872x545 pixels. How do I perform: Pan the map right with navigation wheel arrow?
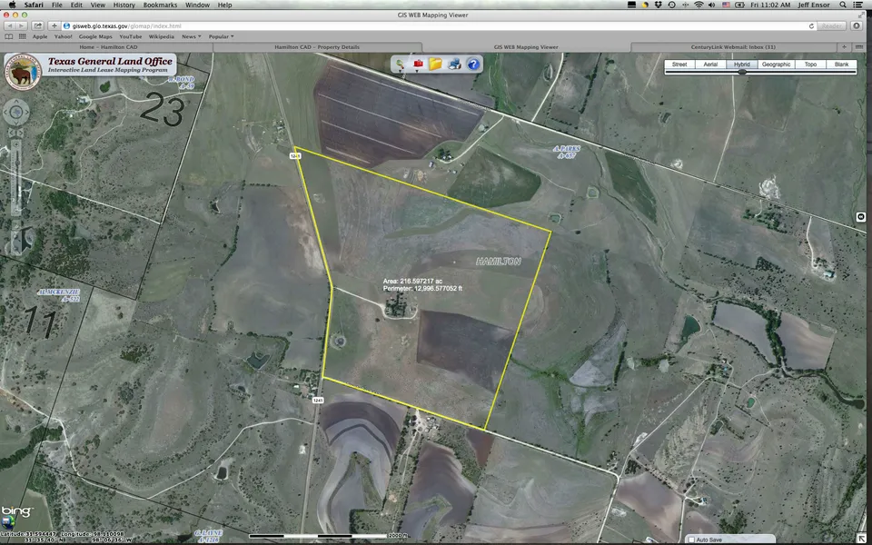click(x=25, y=112)
